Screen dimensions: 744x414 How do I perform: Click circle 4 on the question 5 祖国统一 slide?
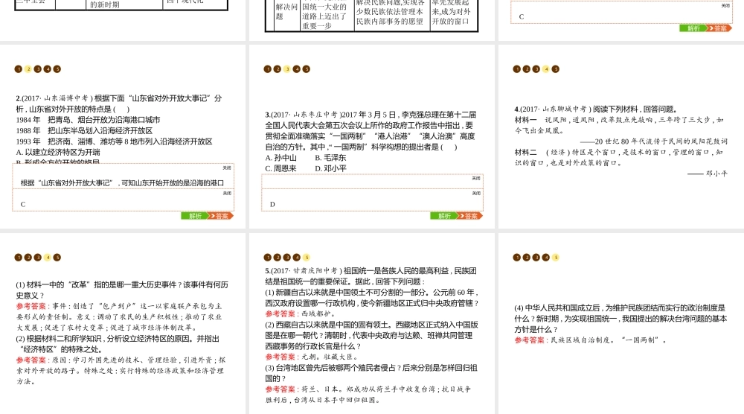click(297, 258)
